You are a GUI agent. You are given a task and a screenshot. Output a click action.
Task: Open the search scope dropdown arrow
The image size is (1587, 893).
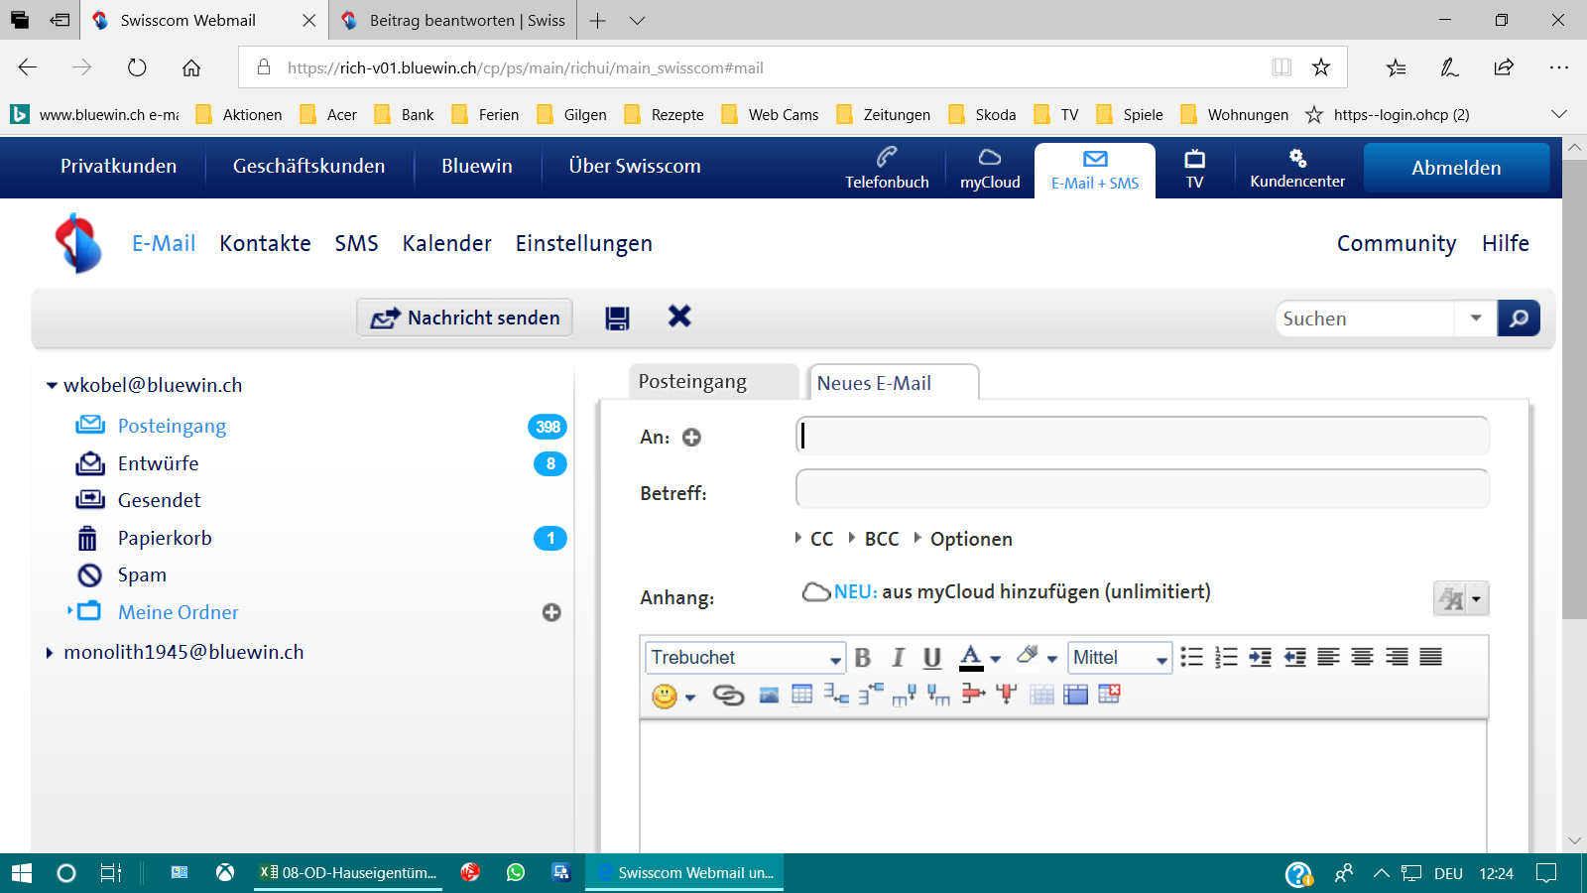coord(1476,319)
